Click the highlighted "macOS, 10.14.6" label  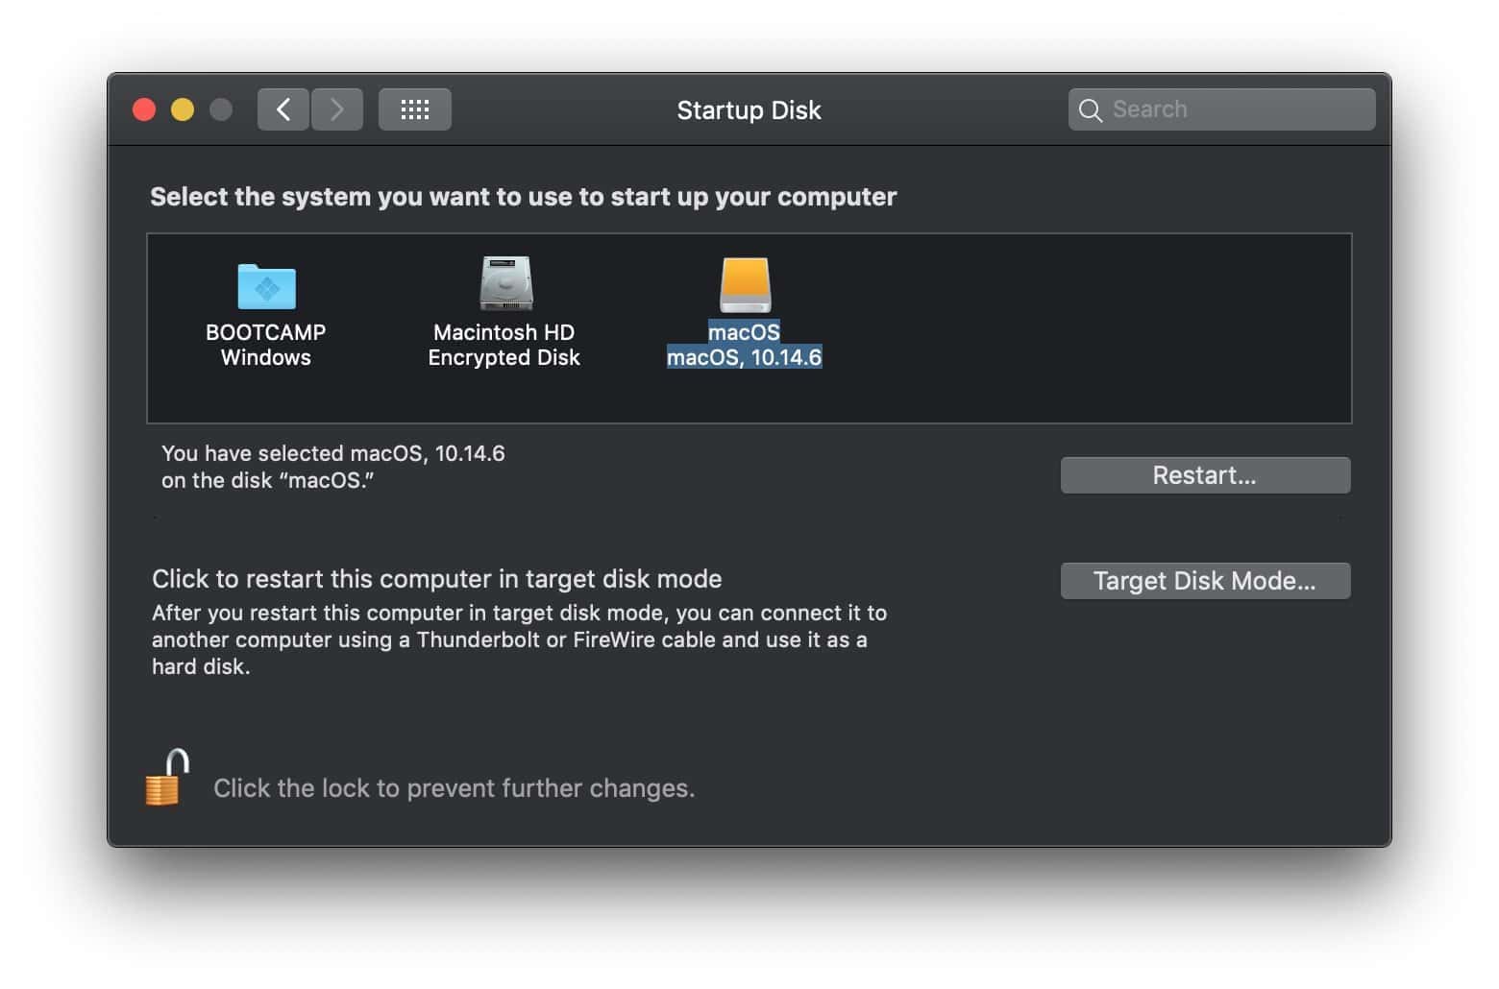pyautogui.click(x=745, y=357)
